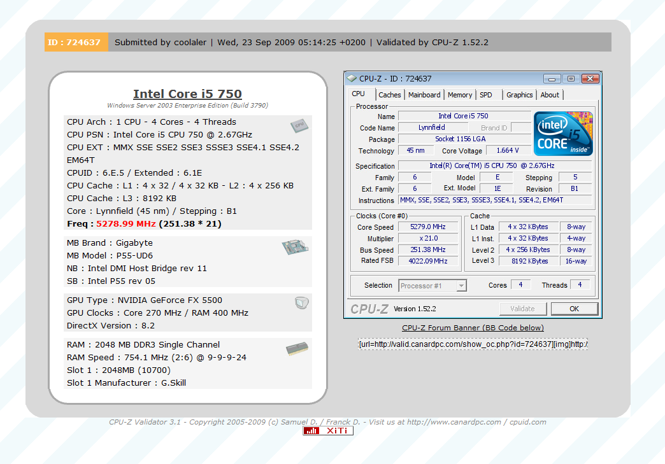Click the Core Voltage value 1.664 V
Viewport: 665px width, 464px height.
point(508,150)
